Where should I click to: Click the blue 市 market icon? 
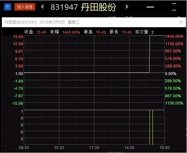pos(8,7)
